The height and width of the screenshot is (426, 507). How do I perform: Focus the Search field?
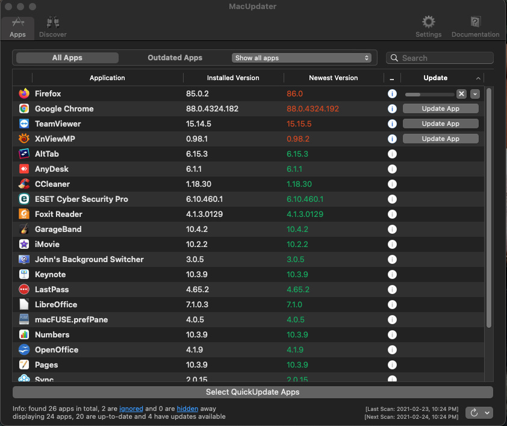coord(440,58)
